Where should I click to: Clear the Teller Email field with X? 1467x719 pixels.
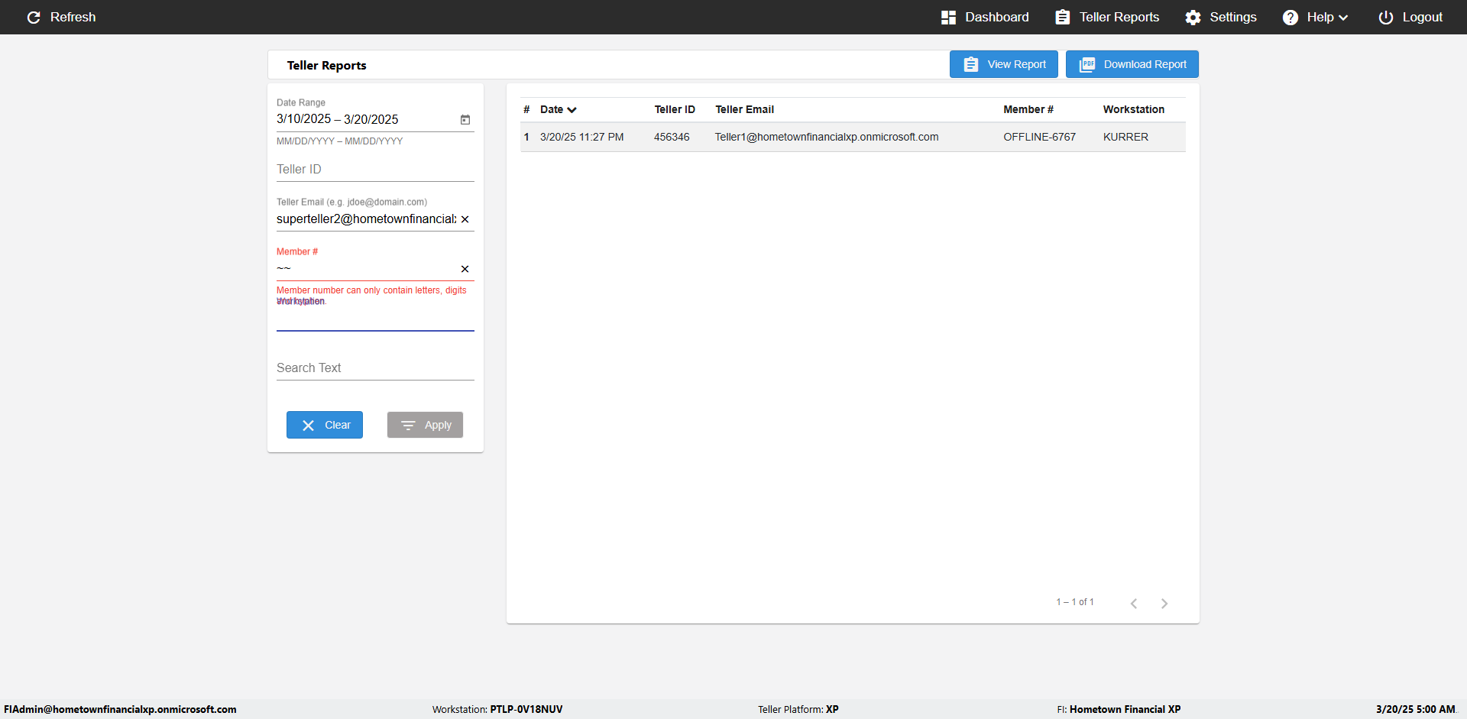[x=465, y=219]
